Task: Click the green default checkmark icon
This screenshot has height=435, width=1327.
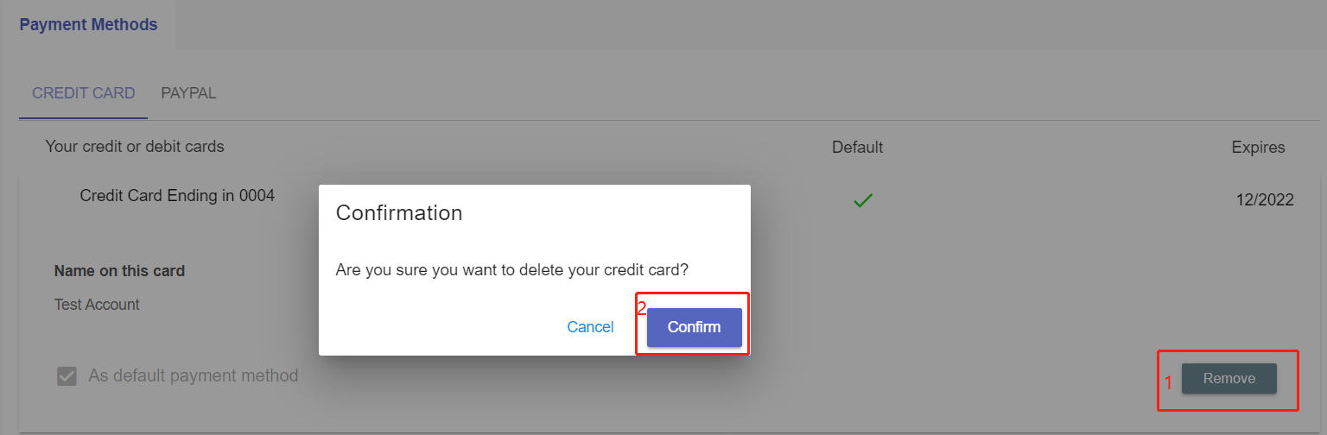Action: pyautogui.click(x=862, y=200)
